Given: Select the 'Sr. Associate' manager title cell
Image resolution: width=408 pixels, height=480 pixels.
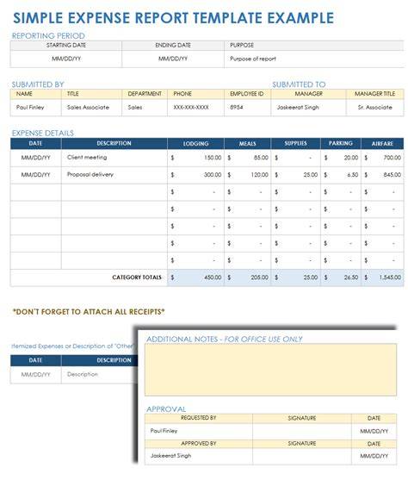Looking at the screenshot, I should click(375, 108).
